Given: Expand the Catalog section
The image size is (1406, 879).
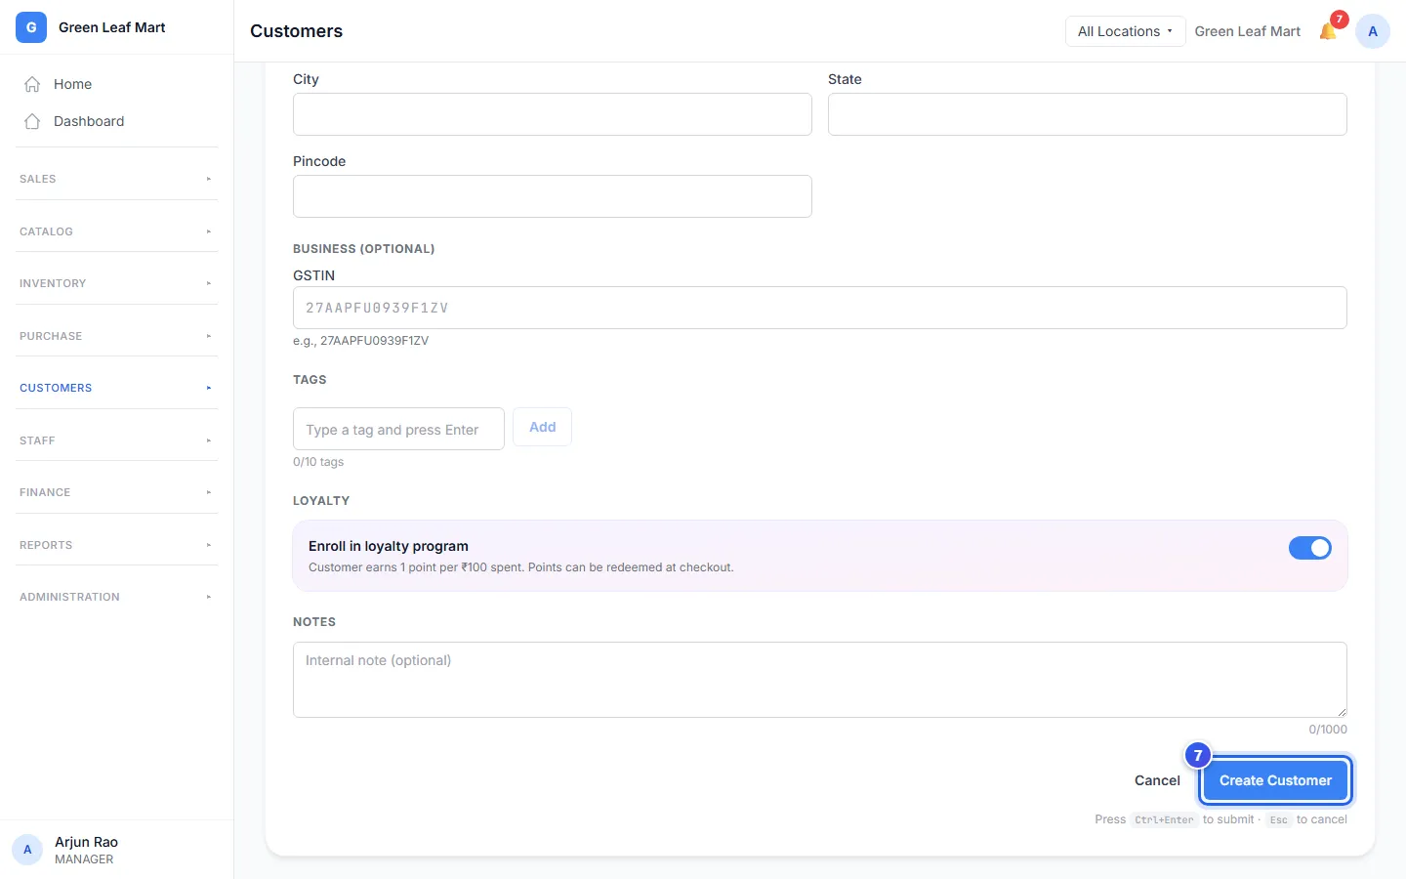Looking at the screenshot, I should click(117, 231).
